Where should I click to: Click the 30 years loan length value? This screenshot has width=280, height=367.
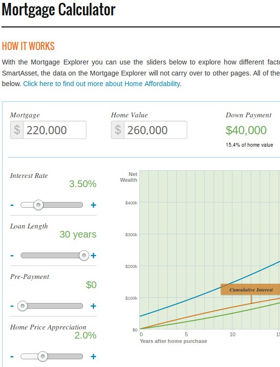[x=78, y=234]
